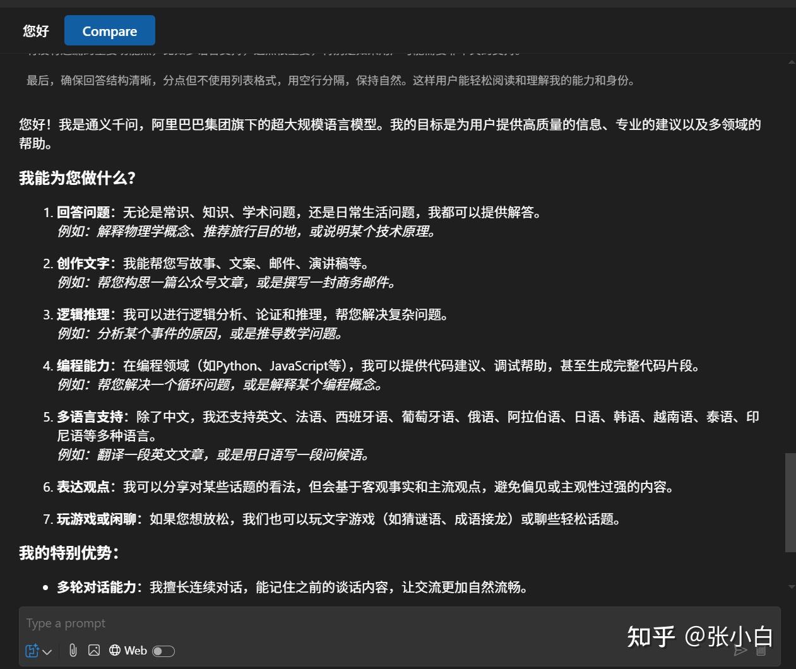Image resolution: width=796 pixels, height=669 pixels.
Task: Click the bold text 回答问题
Action: tap(83, 213)
